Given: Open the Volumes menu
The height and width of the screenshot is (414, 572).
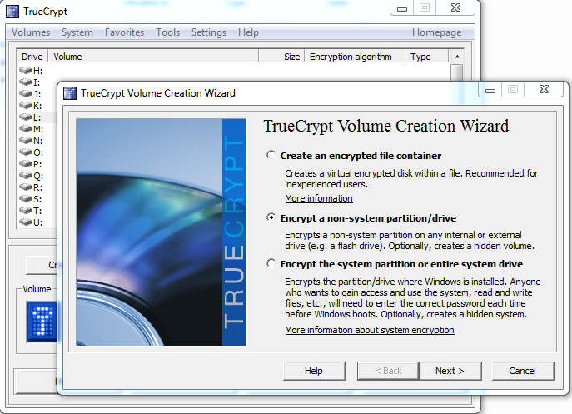Looking at the screenshot, I should [31, 32].
